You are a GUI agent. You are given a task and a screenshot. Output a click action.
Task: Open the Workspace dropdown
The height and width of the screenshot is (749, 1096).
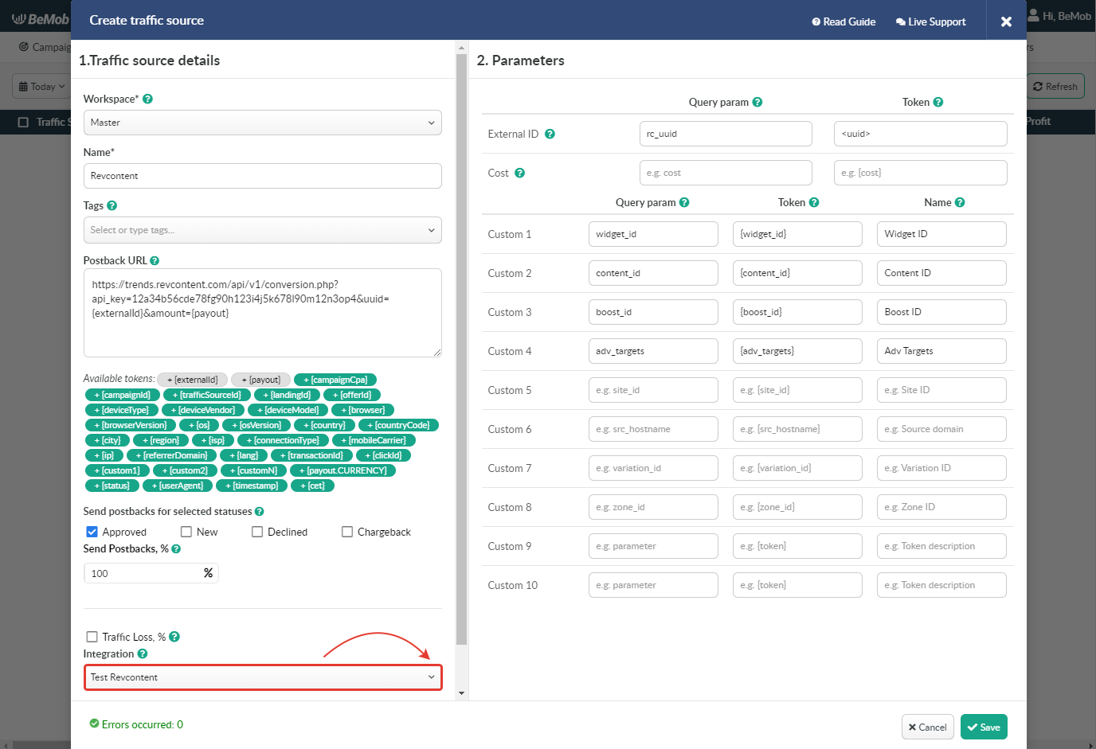(263, 123)
